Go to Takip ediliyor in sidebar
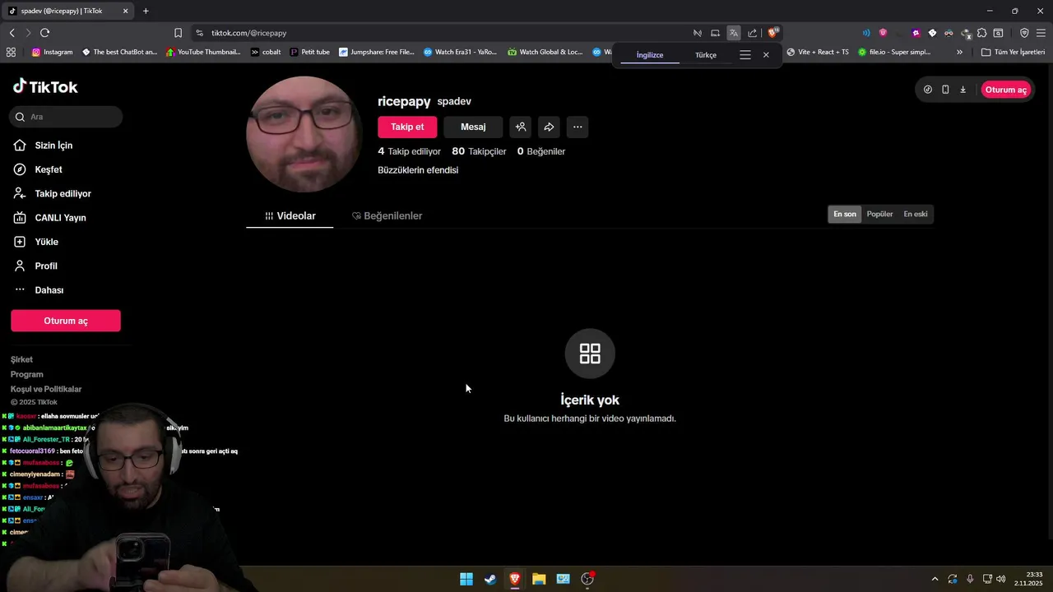The height and width of the screenshot is (592, 1053). [63, 194]
